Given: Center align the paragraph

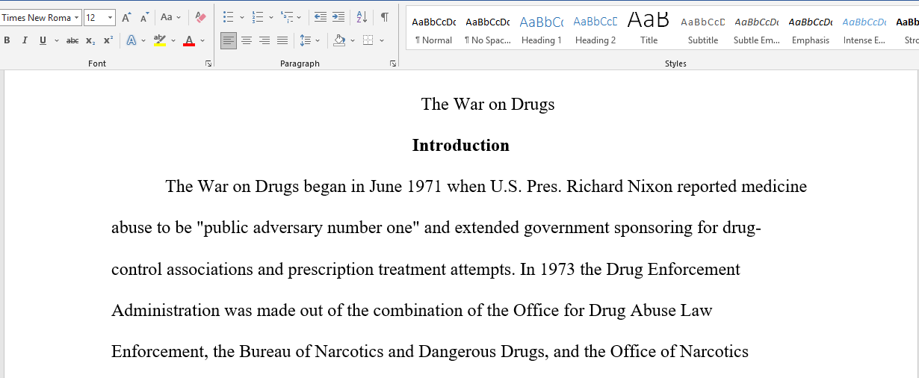Looking at the screenshot, I should tap(247, 40).
